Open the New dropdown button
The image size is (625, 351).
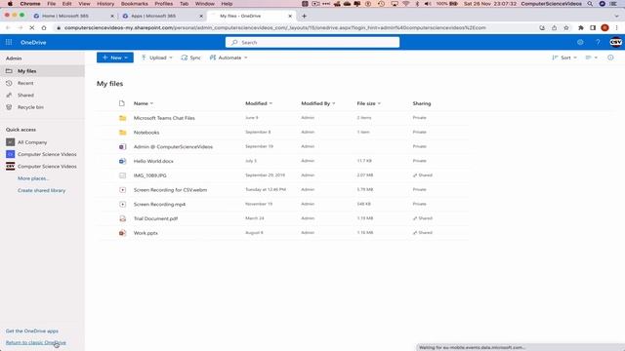[x=115, y=58]
